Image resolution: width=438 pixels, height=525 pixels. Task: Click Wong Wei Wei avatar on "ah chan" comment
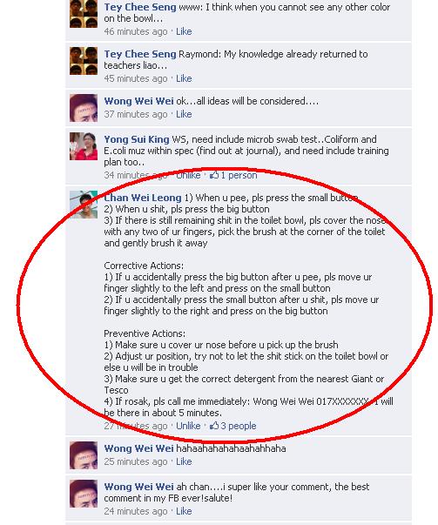[84, 494]
